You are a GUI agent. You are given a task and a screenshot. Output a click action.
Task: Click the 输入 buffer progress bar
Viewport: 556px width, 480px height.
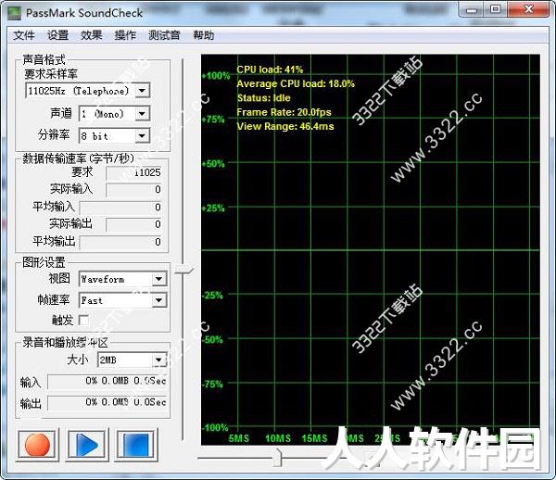click(107, 382)
